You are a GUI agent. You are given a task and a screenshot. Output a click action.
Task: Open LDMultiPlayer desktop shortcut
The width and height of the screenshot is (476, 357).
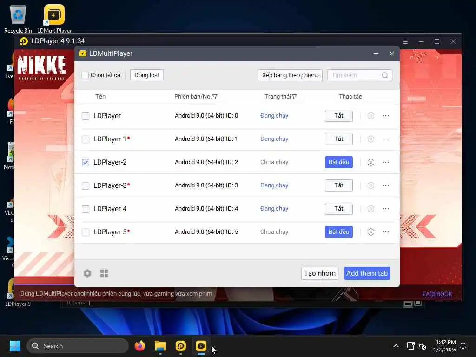pyautogui.click(x=54, y=18)
